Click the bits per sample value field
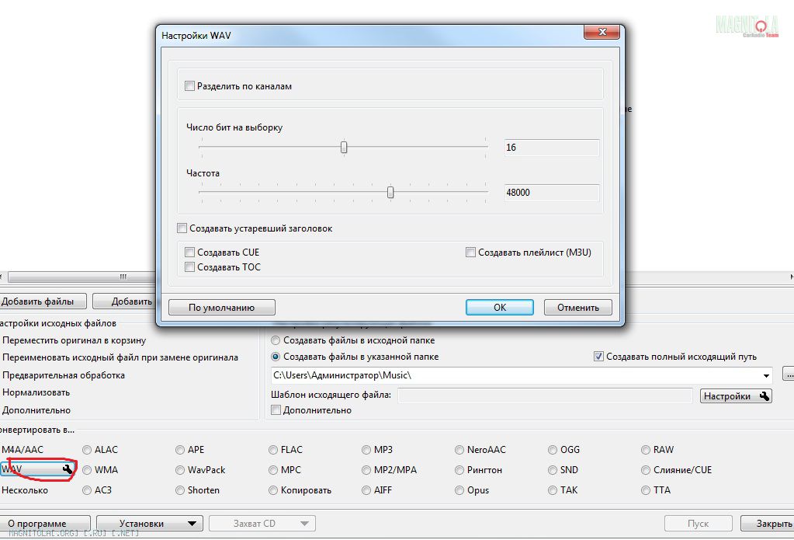The image size is (794, 540). (x=551, y=148)
